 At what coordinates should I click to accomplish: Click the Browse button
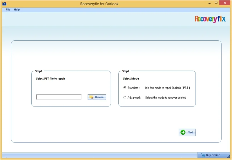tap(97, 97)
